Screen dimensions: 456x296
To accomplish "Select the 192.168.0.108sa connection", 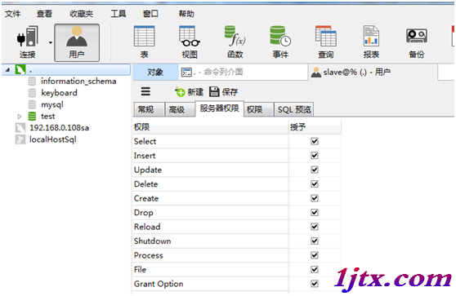I will point(60,128).
